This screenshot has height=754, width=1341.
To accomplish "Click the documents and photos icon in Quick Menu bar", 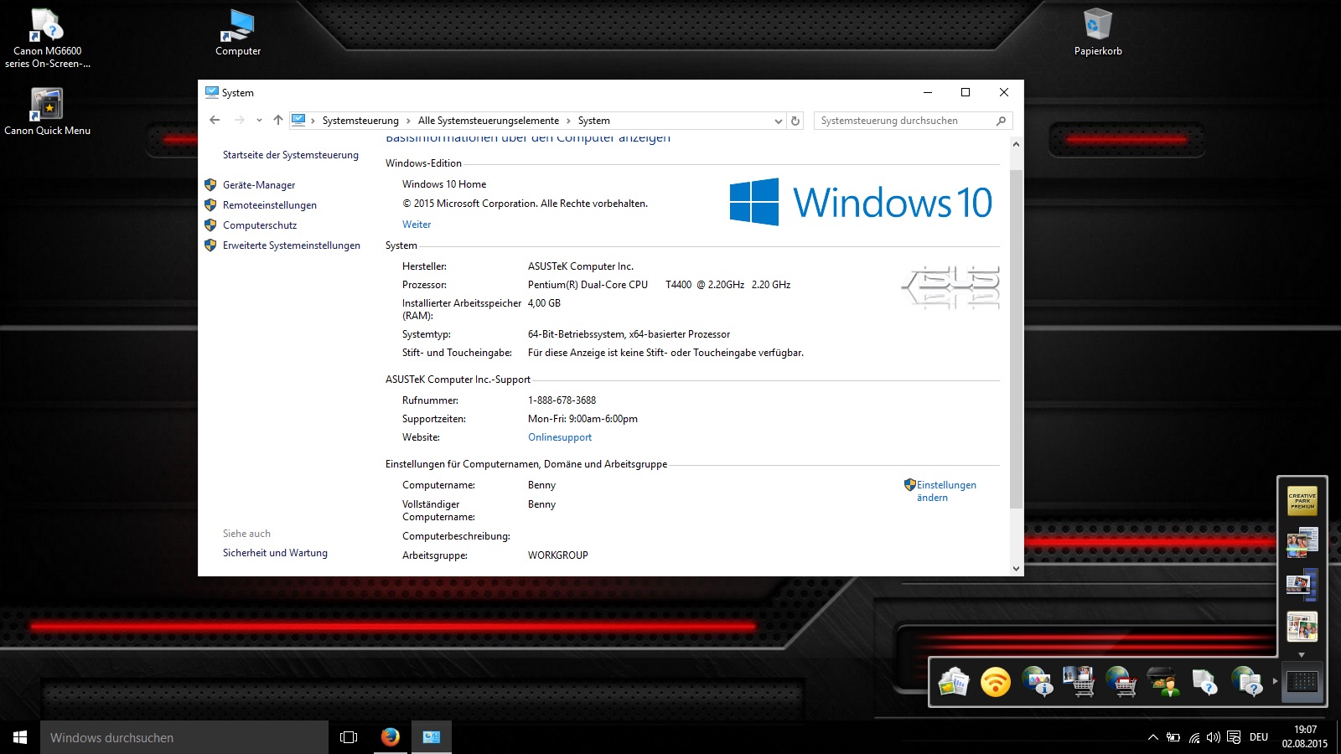I will click(954, 682).
